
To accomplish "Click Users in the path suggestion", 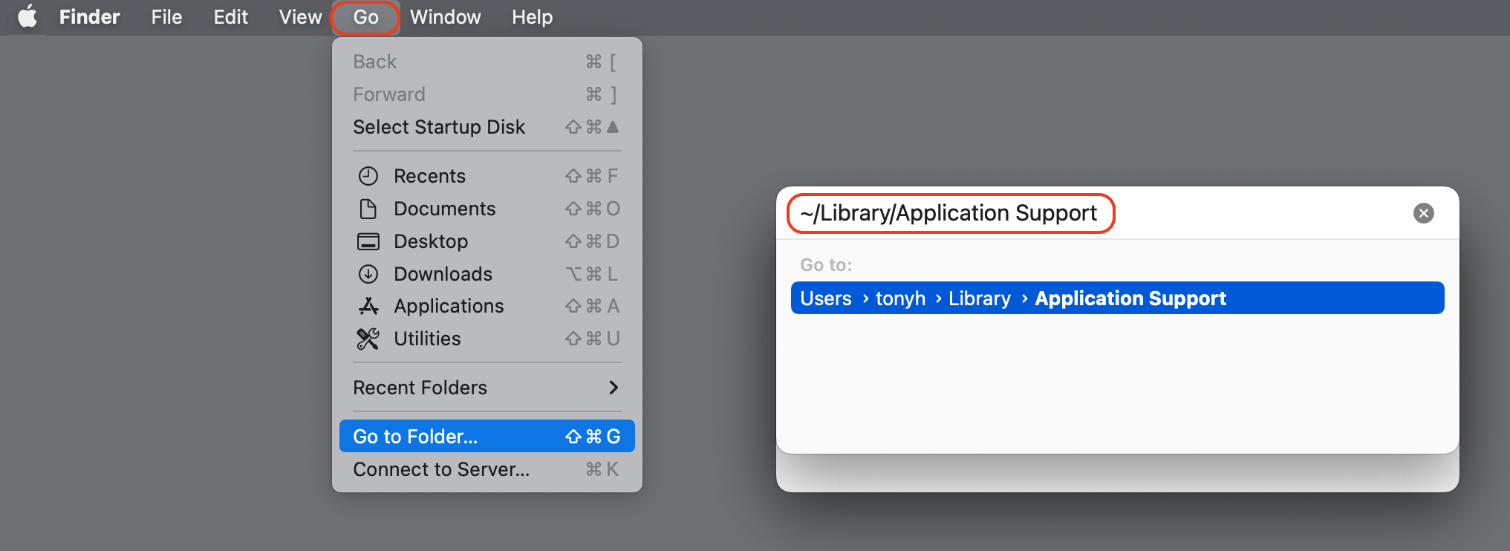I will (825, 299).
